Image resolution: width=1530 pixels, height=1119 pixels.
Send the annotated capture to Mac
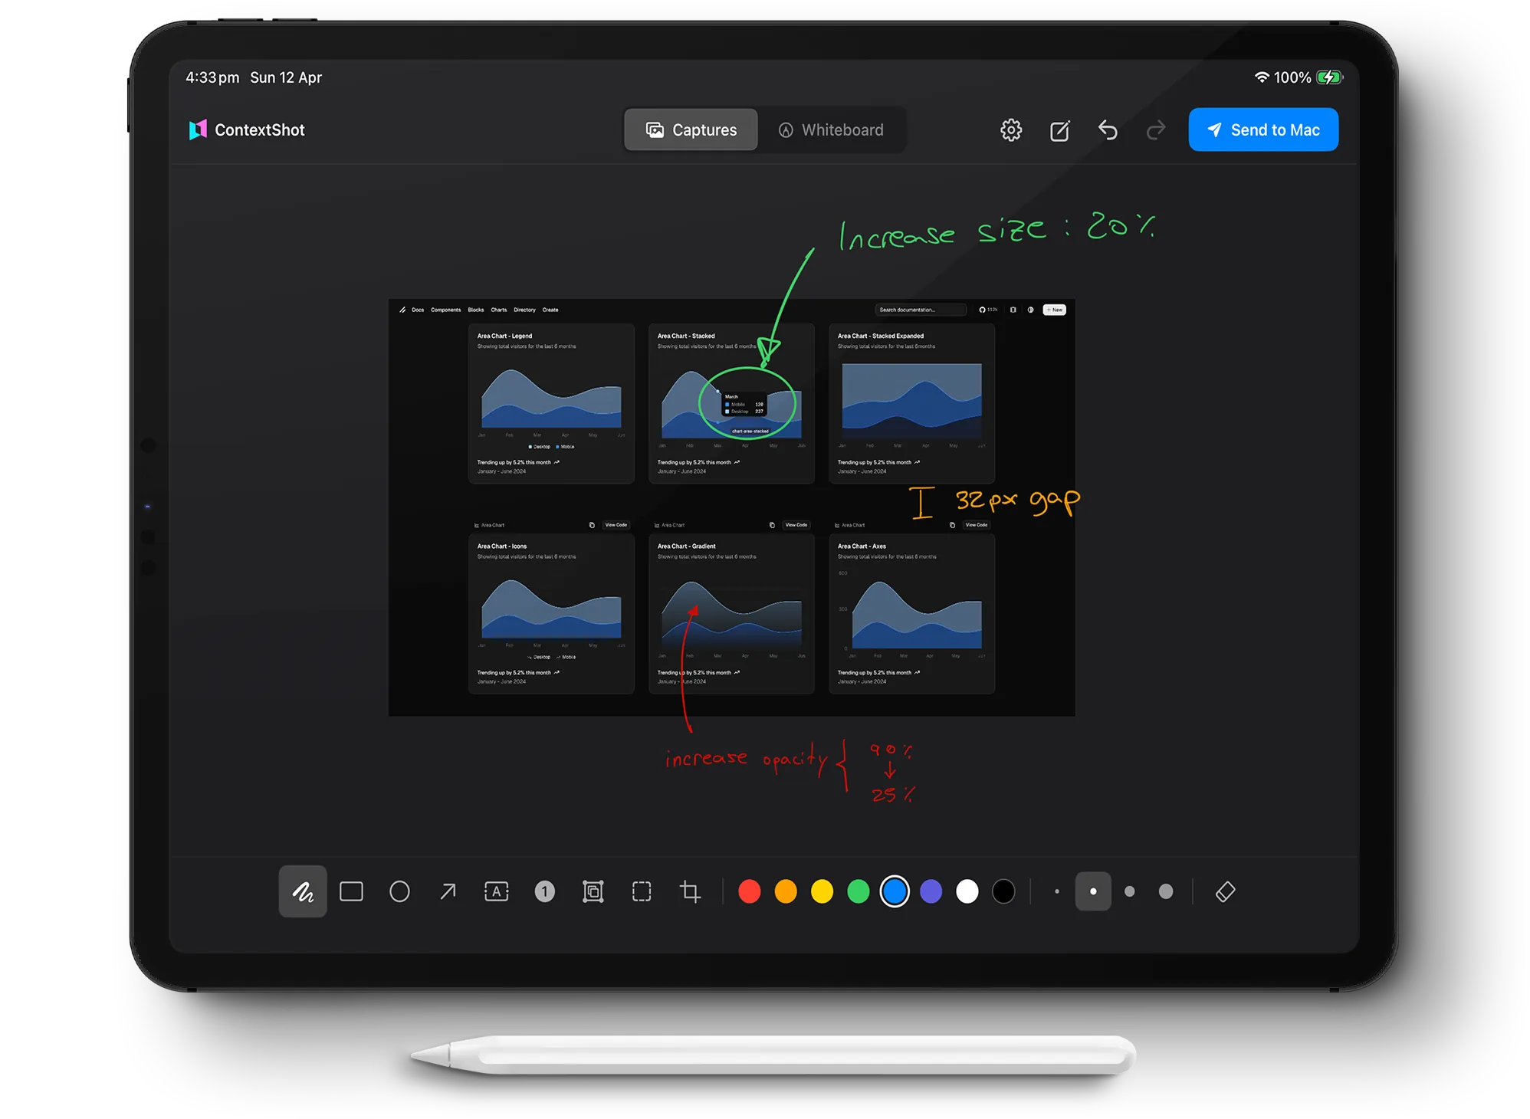pyautogui.click(x=1263, y=130)
